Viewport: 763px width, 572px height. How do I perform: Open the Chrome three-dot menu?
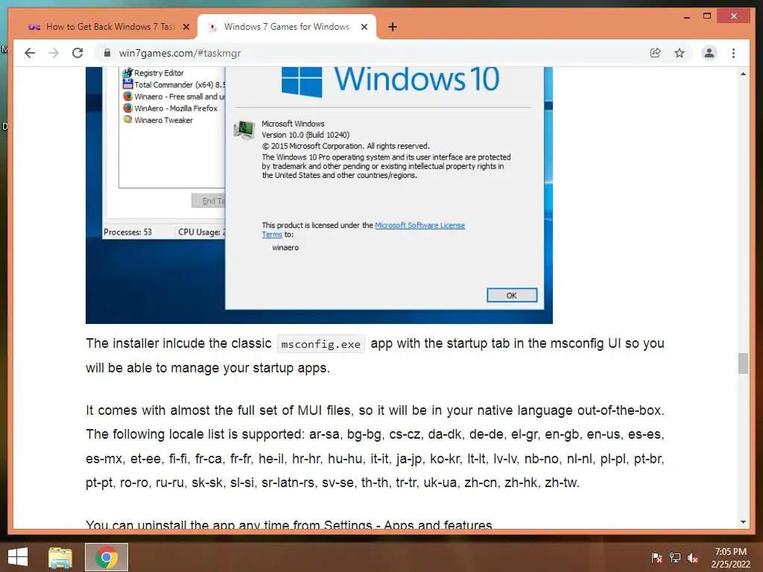click(733, 53)
